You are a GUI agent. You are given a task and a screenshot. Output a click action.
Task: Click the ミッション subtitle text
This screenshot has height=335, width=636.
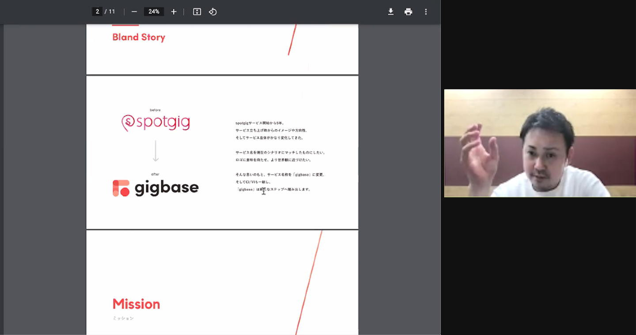click(x=123, y=318)
